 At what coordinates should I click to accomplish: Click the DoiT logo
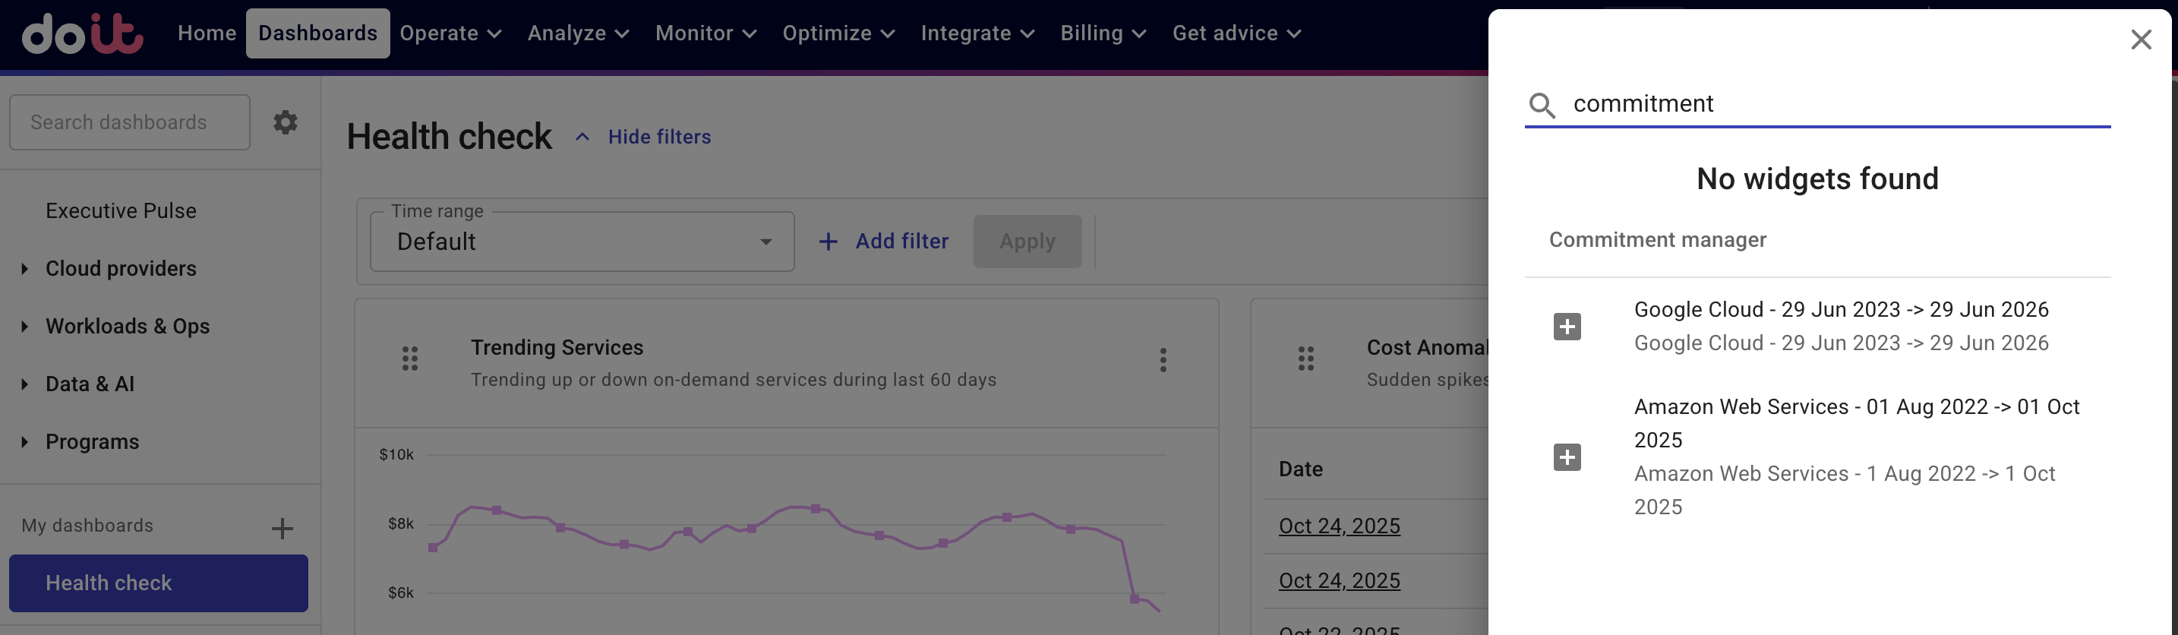pyautogui.click(x=80, y=34)
